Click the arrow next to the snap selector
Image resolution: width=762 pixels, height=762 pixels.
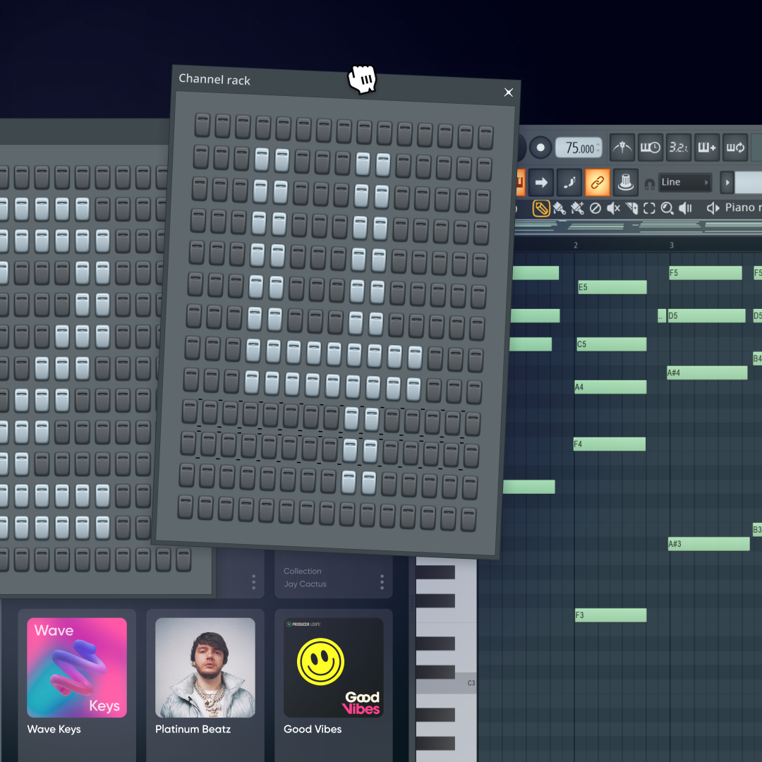point(727,183)
